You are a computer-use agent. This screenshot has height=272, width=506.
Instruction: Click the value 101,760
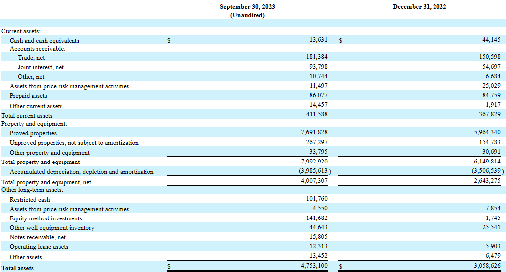click(x=317, y=199)
